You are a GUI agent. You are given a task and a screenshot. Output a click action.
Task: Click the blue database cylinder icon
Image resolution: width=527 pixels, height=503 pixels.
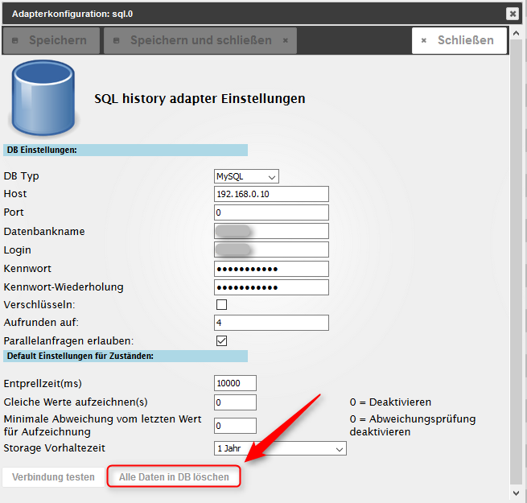(x=43, y=98)
